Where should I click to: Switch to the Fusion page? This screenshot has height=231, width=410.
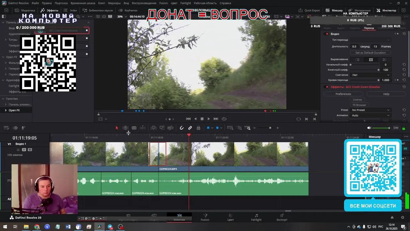pyautogui.click(x=205, y=218)
